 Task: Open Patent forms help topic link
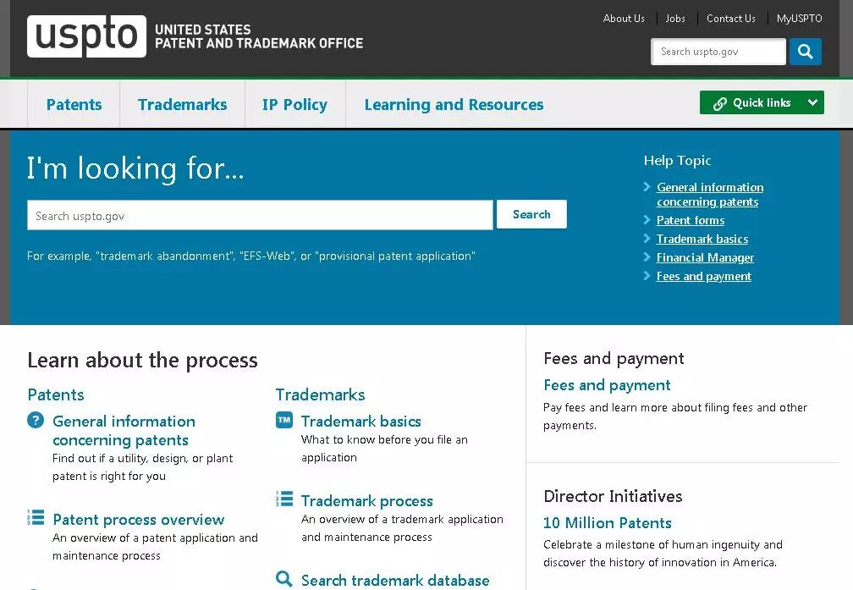[x=691, y=220]
